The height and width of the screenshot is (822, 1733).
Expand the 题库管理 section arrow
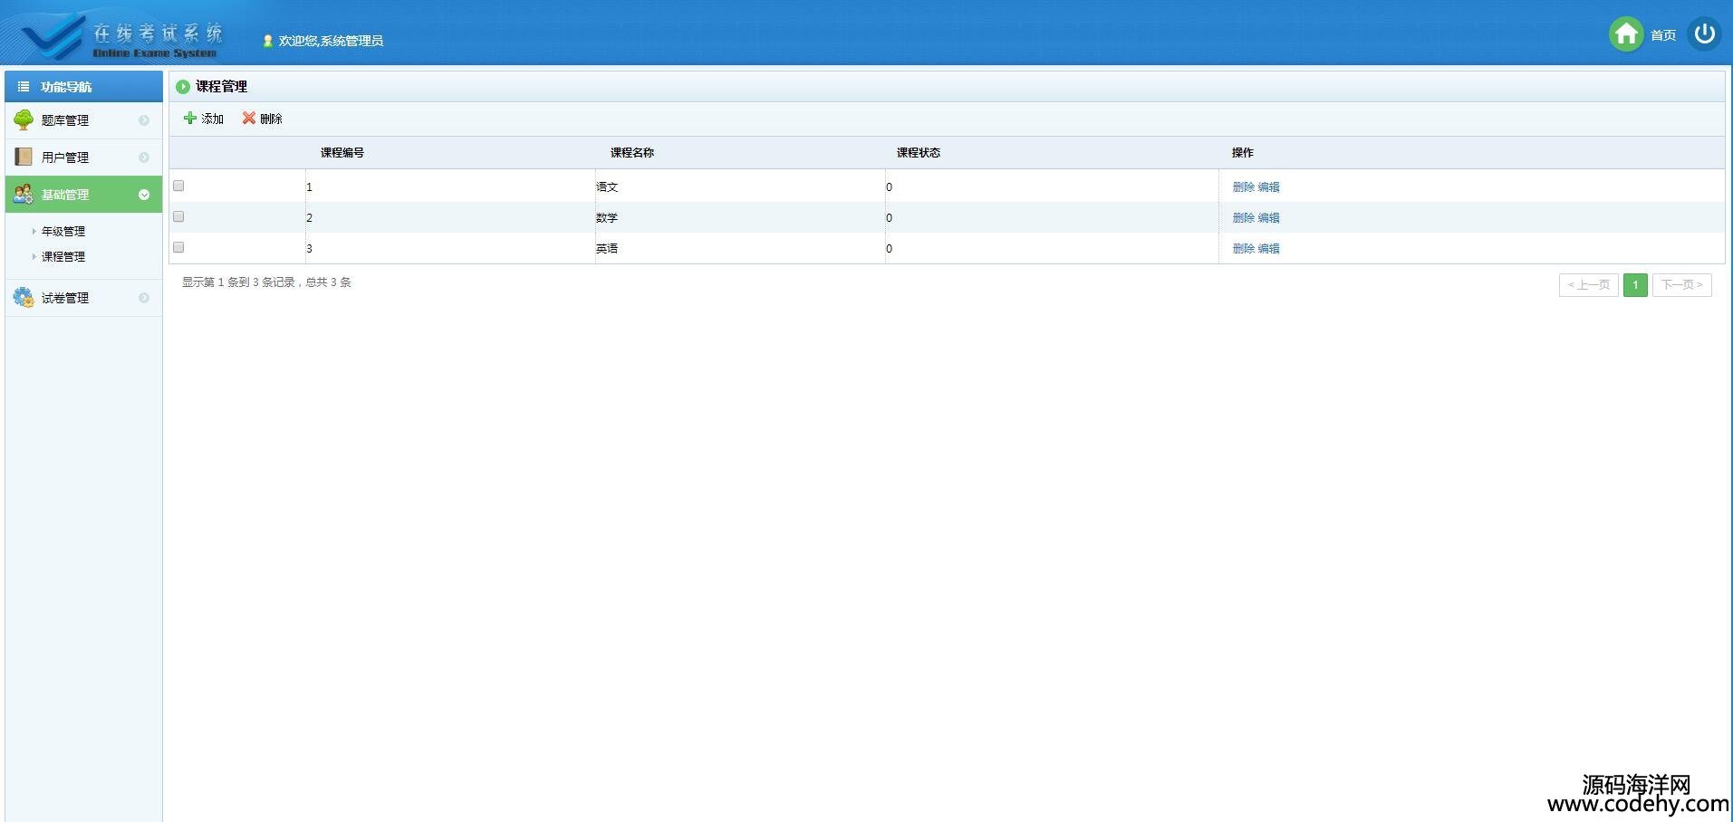coord(144,120)
